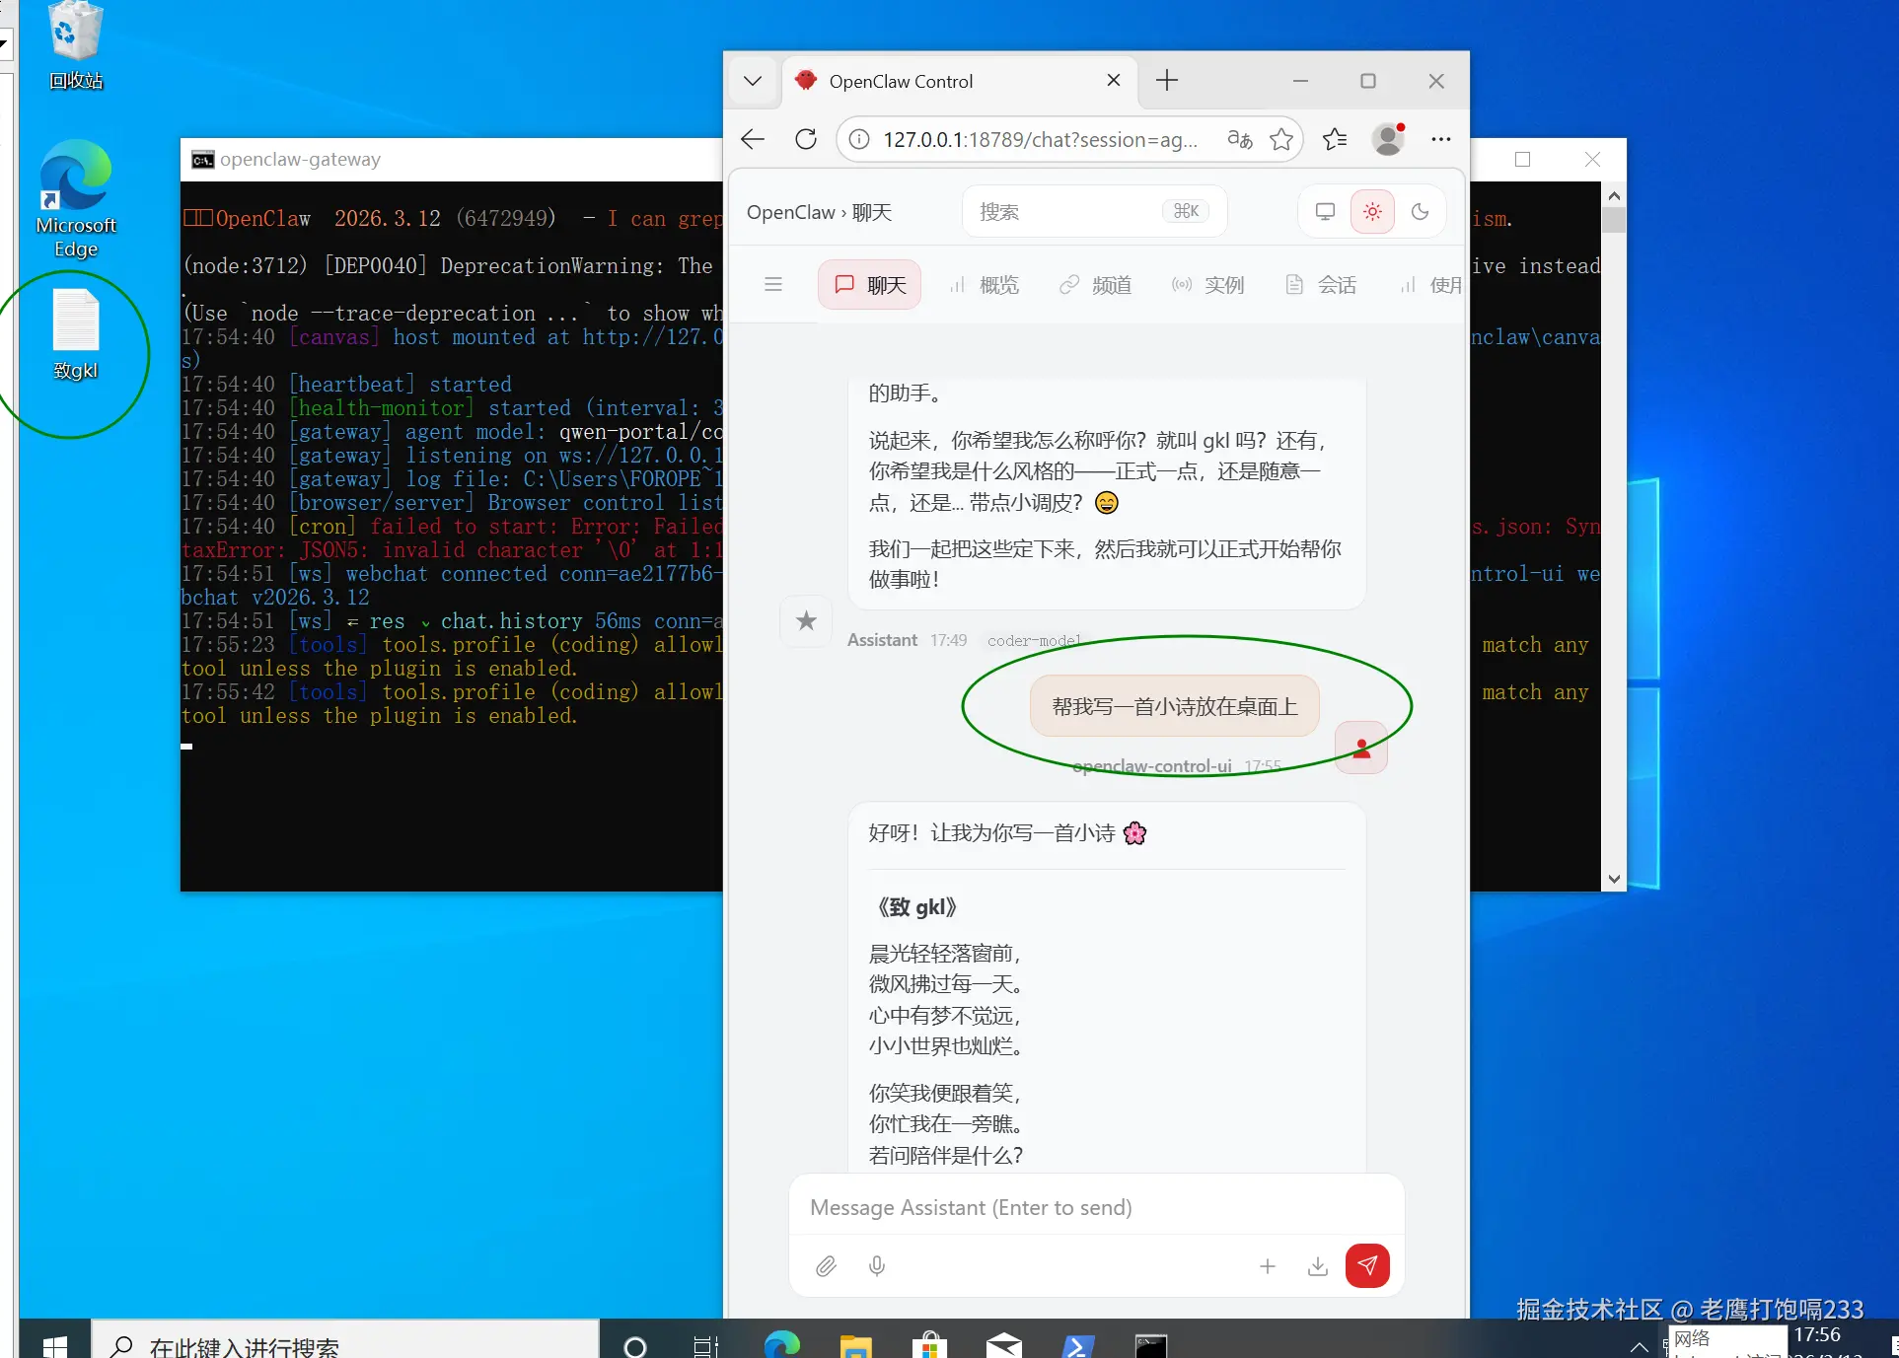Click the download icon in message composer
The height and width of the screenshot is (1358, 1899).
tap(1317, 1265)
